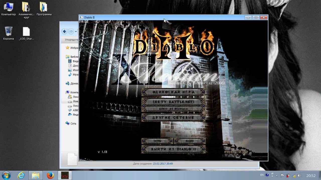The height and width of the screenshot is (180, 321).
Task: Open the Упорядочить menu in Explorer
Action: [x=71, y=39]
